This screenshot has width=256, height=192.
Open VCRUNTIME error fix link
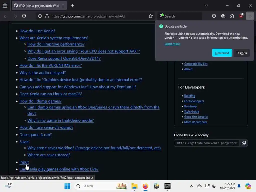pos(50,65)
